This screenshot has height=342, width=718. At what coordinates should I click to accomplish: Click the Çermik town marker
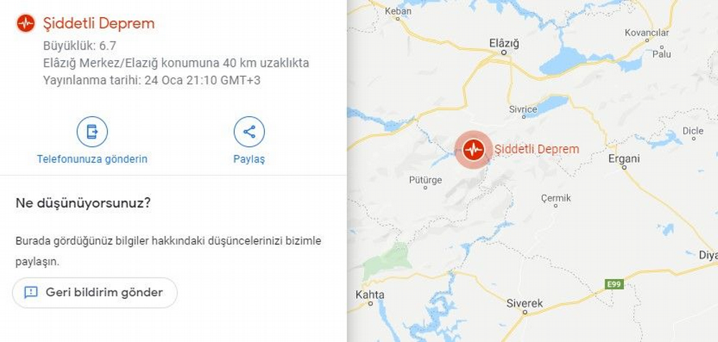point(556,206)
